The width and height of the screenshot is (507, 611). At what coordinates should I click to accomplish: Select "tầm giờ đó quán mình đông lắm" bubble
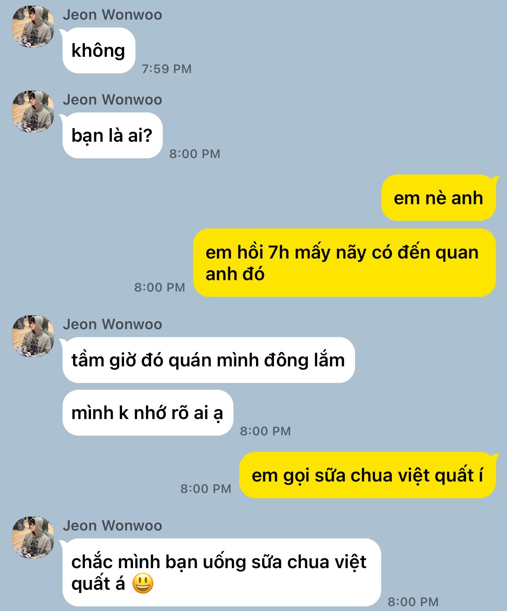point(209,360)
